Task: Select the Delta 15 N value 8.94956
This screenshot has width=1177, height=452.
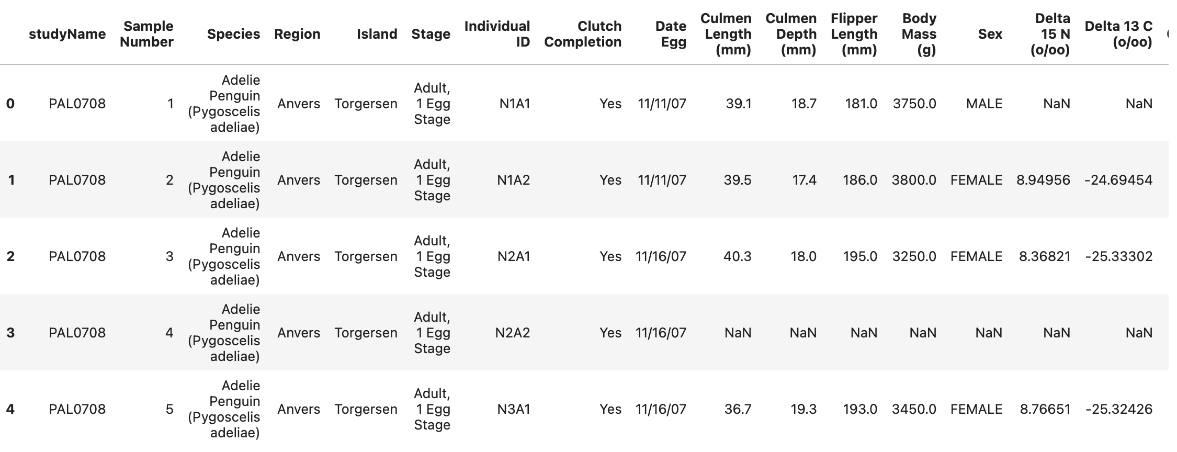Action: tap(1043, 180)
